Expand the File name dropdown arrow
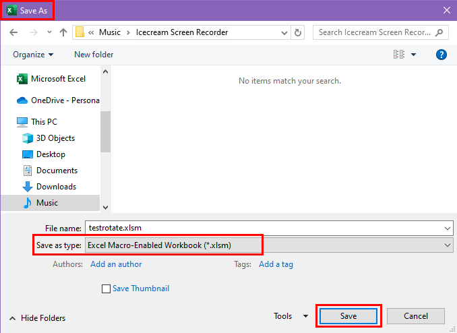The width and height of the screenshot is (457, 333). [x=448, y=229]
